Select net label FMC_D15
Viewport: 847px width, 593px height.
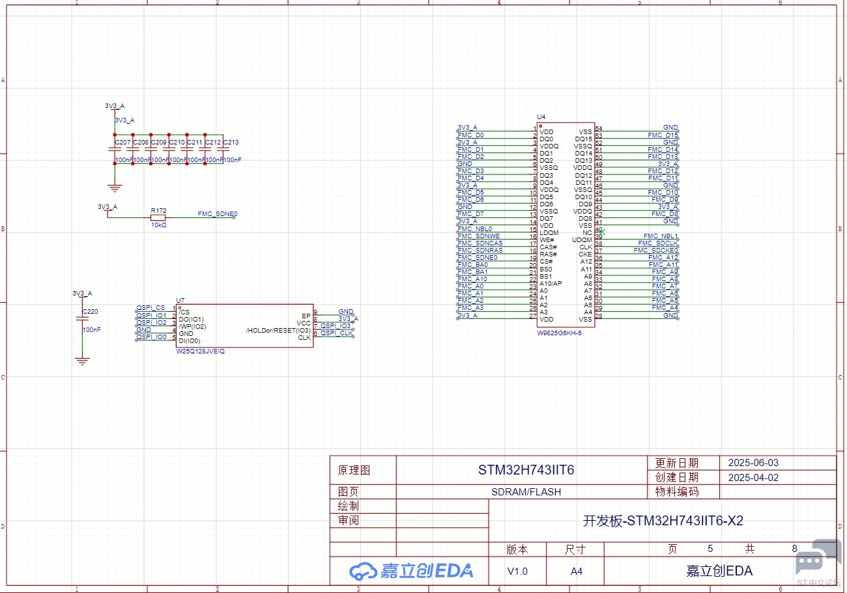pyautogui.click(x=663, y=135)
